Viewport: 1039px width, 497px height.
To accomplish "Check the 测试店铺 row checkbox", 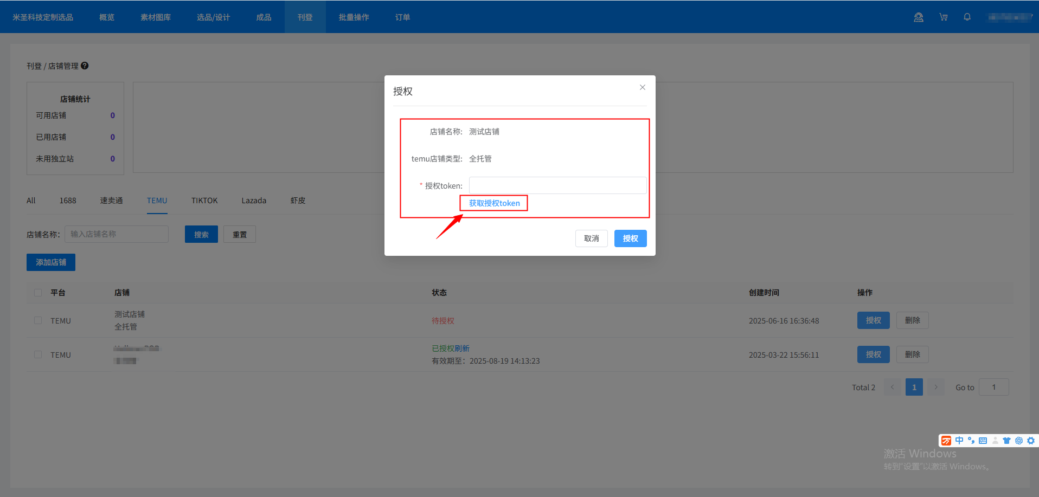I will click(38, 320).
